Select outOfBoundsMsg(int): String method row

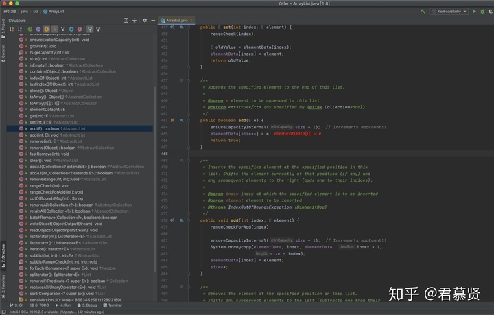(80, 198)
